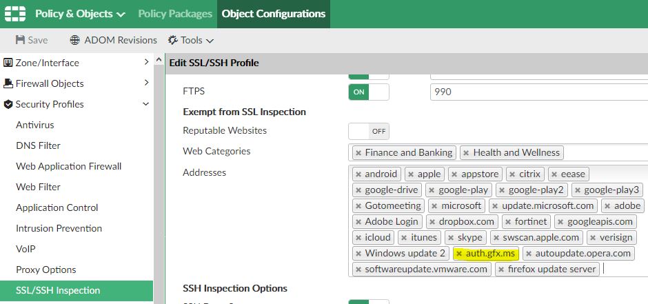Collapse the Security Profiles section
The image size is (648, 304).
click(146, 104)
